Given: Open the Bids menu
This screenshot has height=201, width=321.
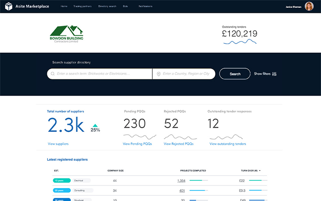Looking at the screenshot, I should pyautogui.click(x=125, y=6).
